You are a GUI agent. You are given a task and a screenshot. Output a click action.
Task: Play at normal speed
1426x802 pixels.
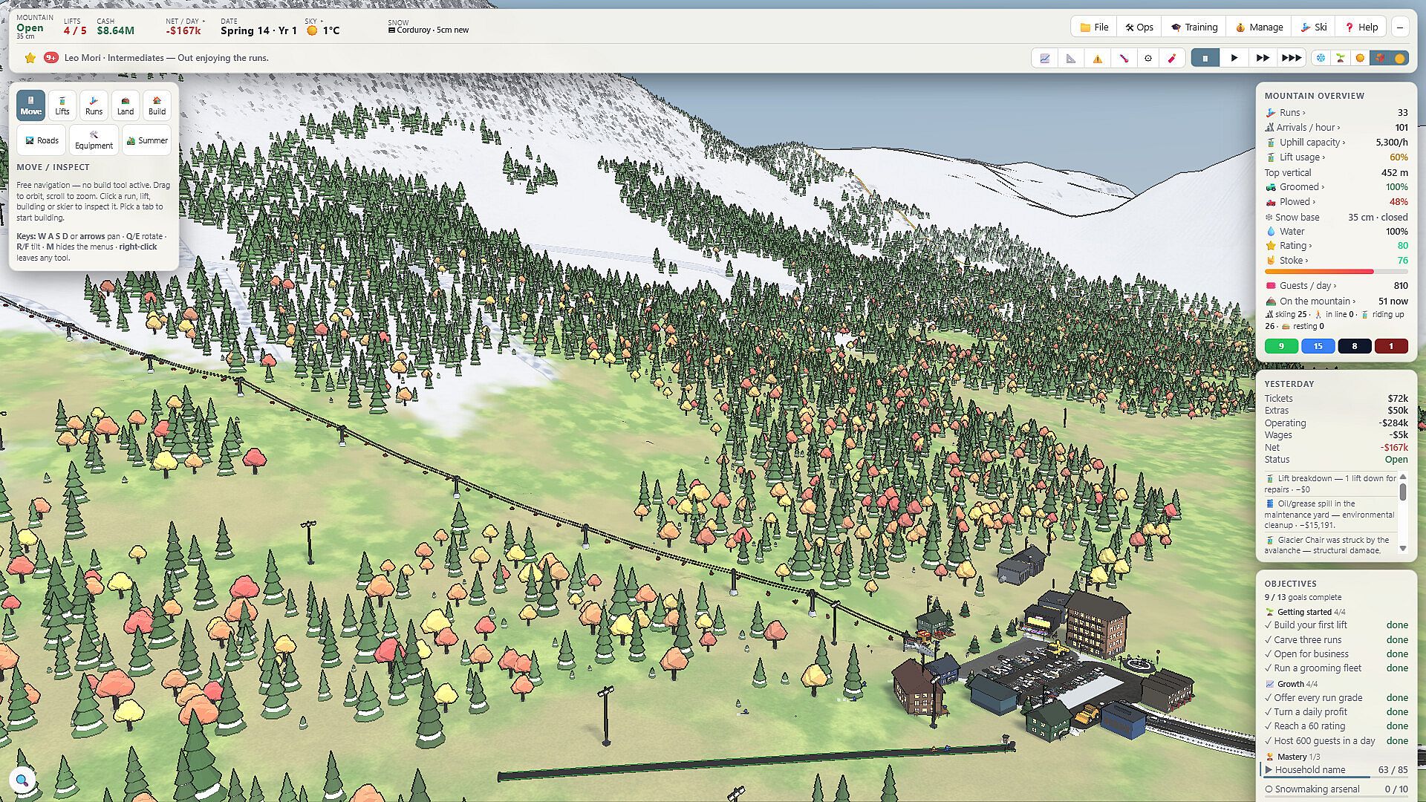[x=1234, y=58]
